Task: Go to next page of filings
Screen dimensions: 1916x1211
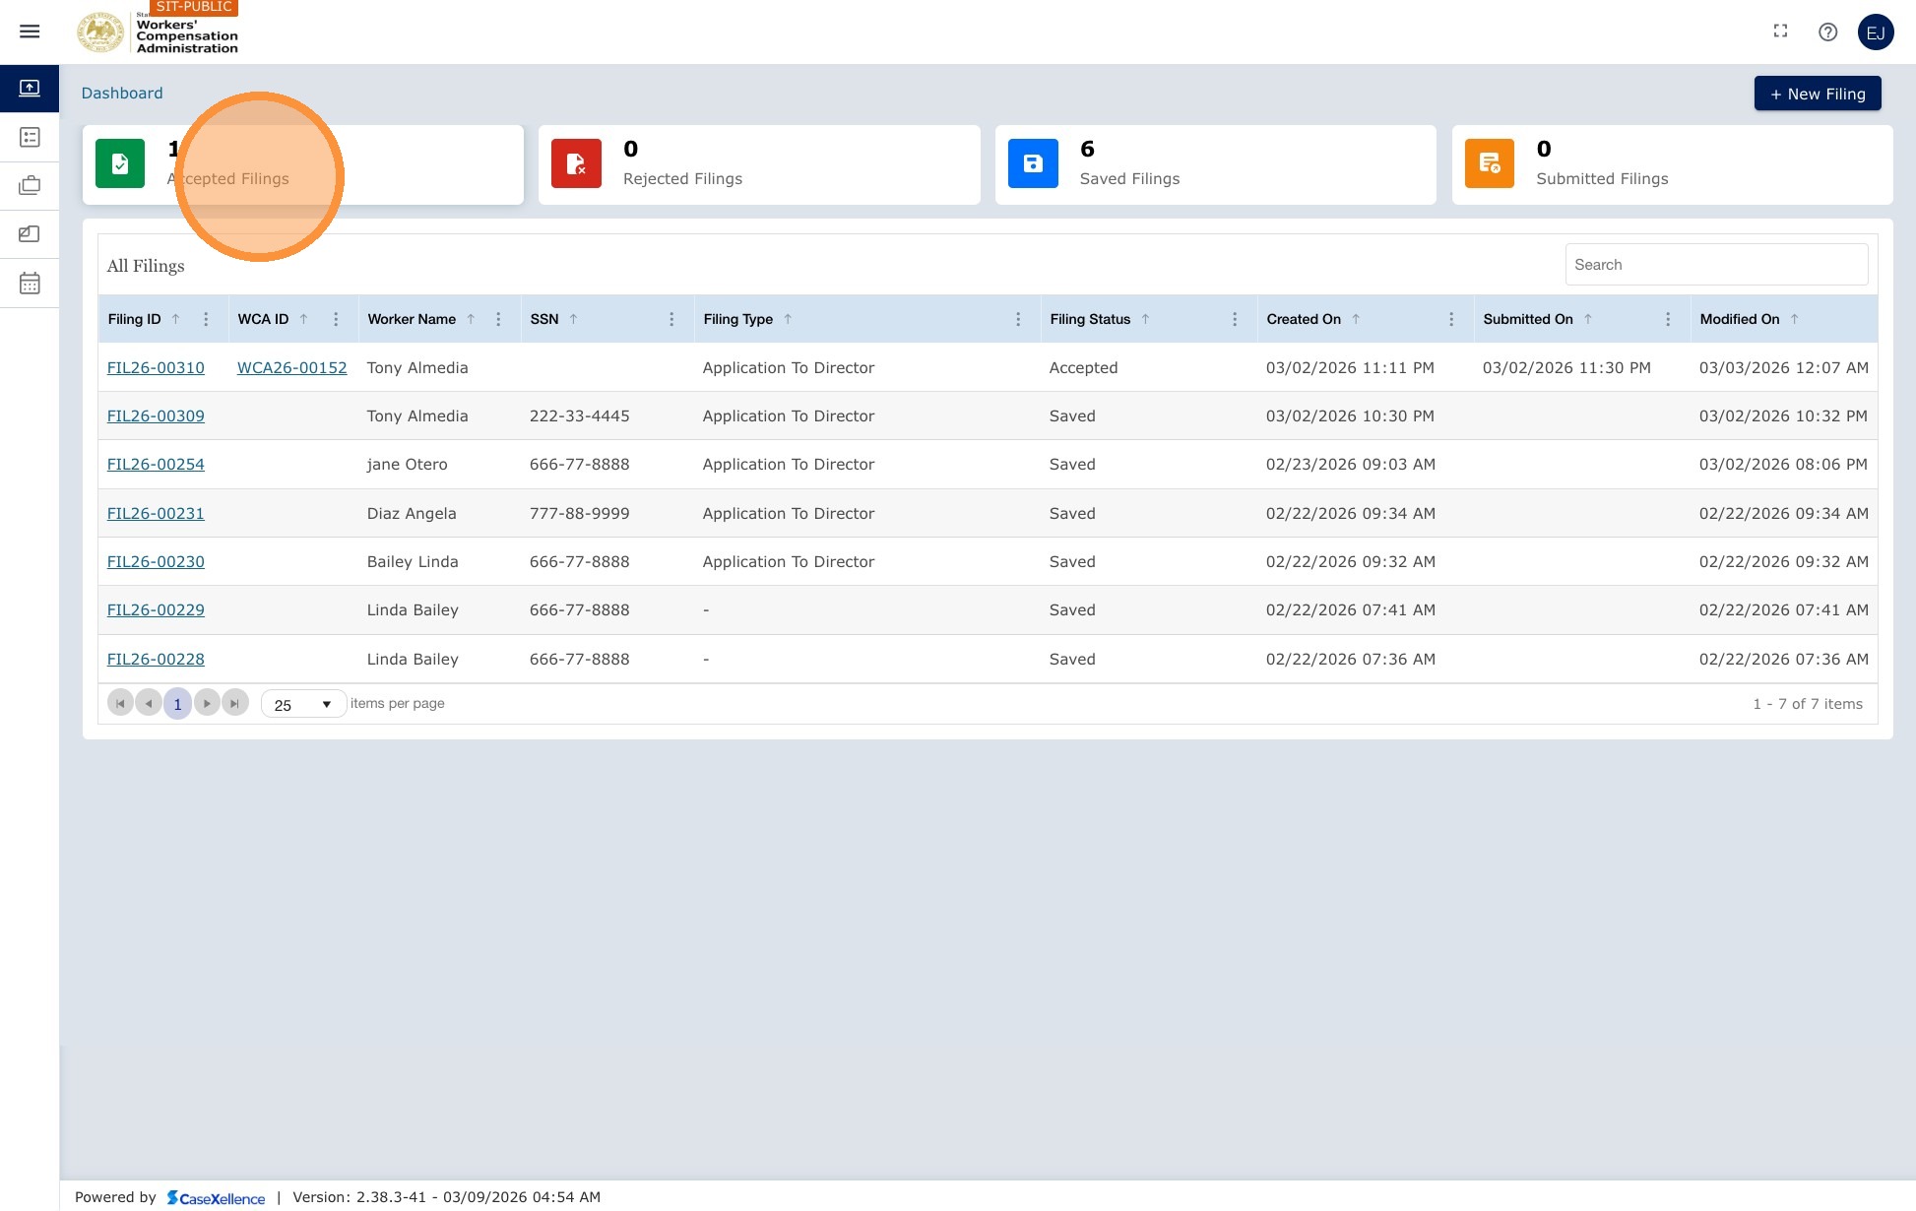Action: coord(207,704)
